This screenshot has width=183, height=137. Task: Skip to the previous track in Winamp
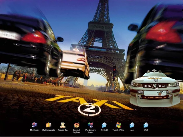(145, 86)
